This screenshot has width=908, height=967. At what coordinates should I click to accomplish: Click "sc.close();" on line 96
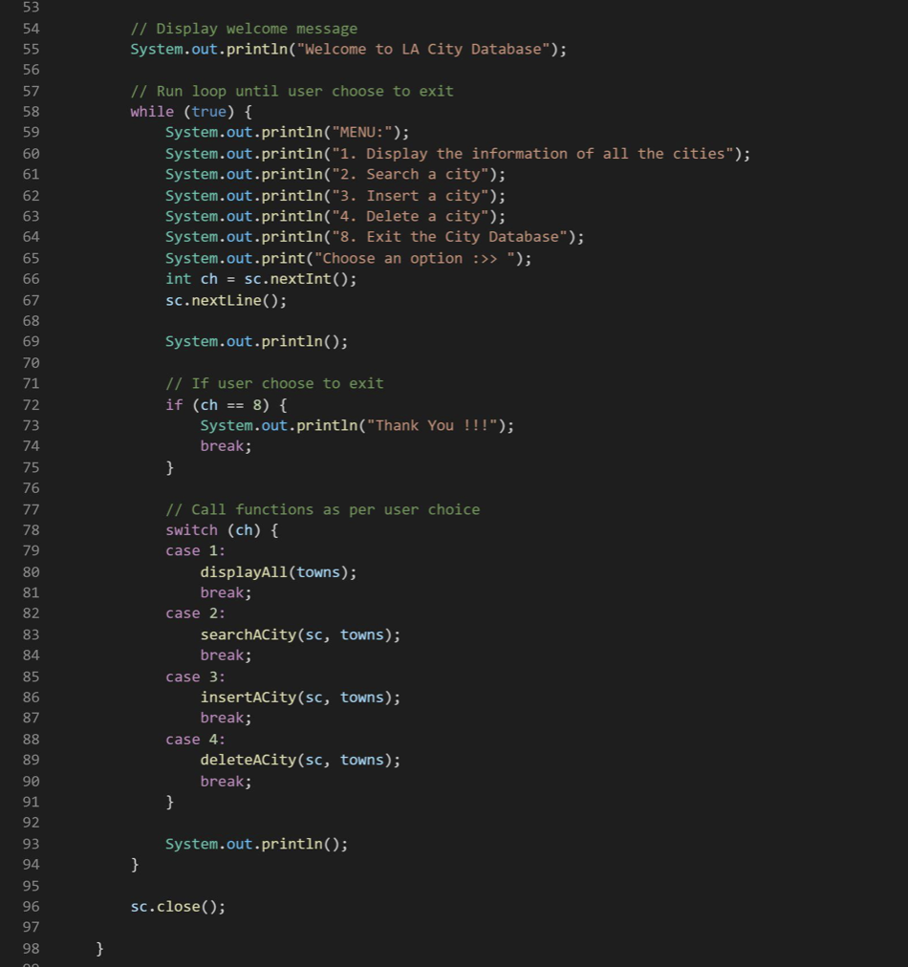coord(179,907)
